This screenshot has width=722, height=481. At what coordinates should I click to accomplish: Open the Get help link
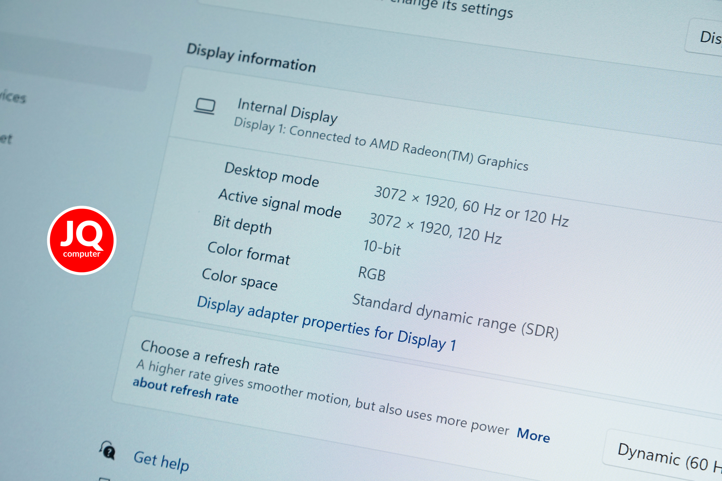161,461
